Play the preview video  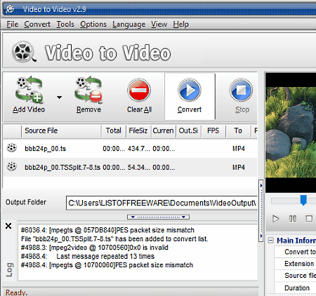276,219
